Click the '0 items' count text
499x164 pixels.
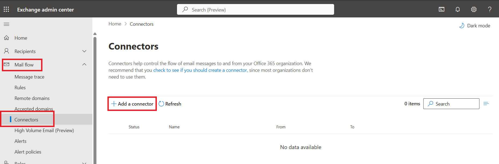(412, 104)
